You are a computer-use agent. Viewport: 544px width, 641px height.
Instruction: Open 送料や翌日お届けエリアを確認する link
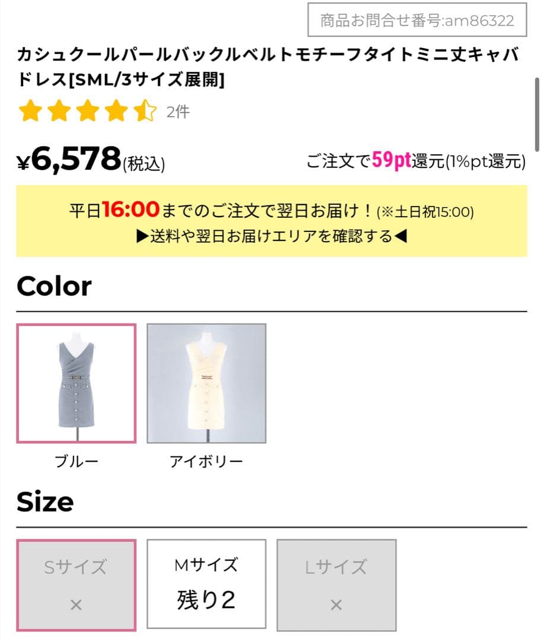(272, 236)
